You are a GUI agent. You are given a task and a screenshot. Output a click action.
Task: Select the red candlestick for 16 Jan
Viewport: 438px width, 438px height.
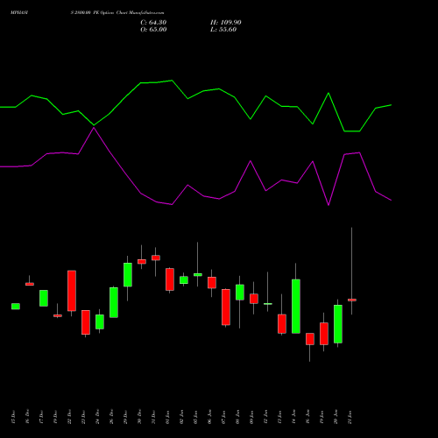pos(310,339)
